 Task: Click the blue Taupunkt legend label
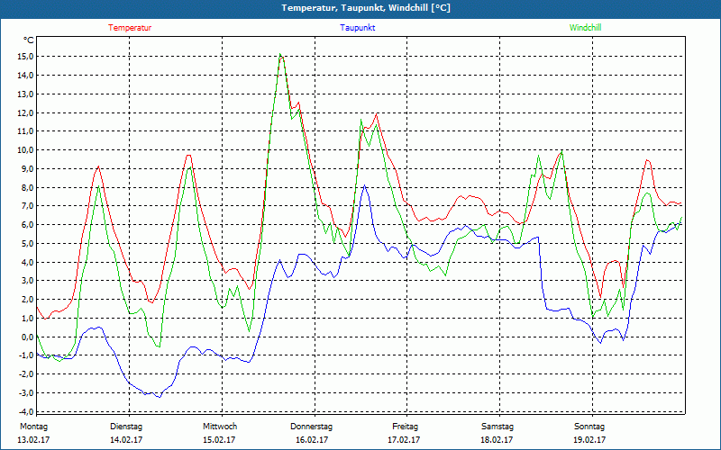[357, 28]
